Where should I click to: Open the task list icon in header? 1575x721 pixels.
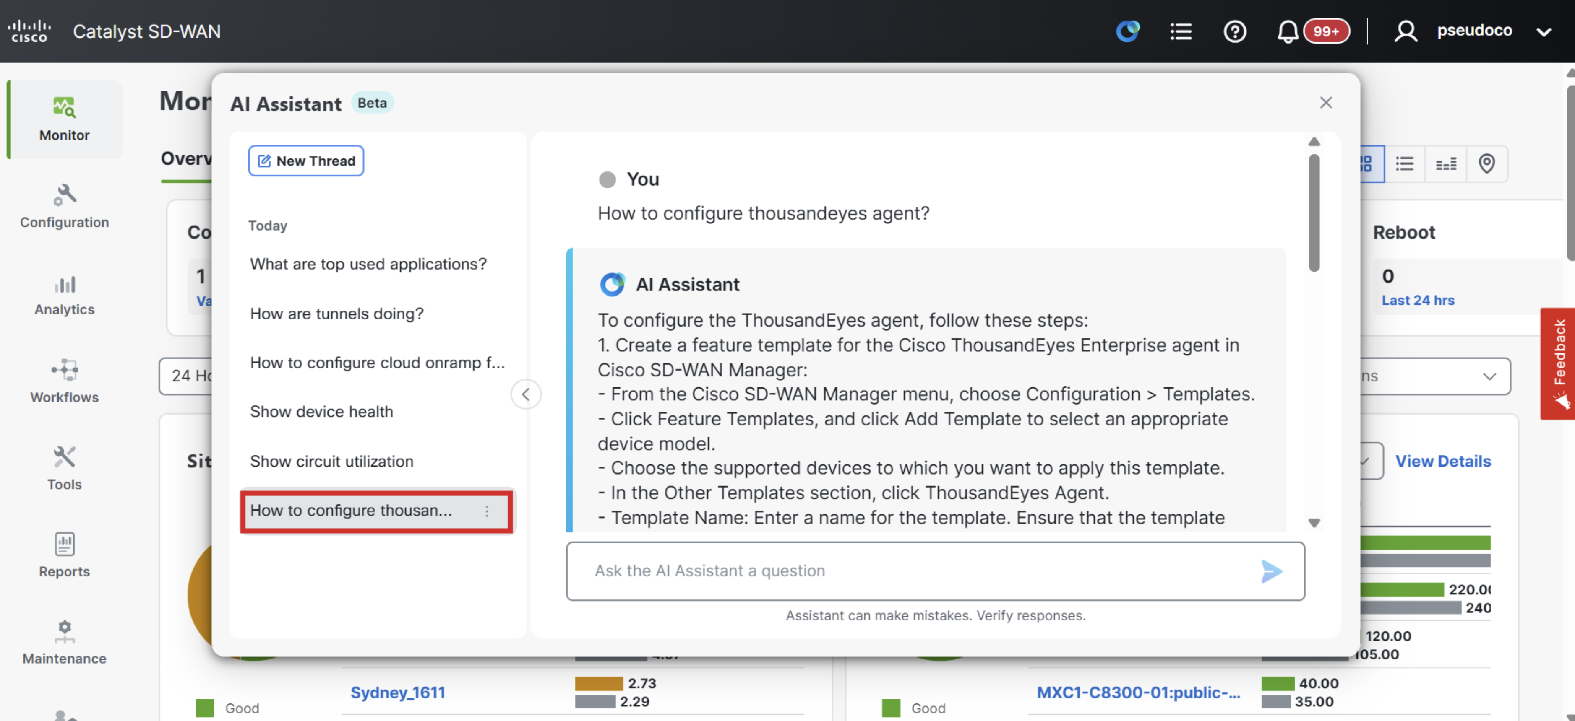[1181, 31]
